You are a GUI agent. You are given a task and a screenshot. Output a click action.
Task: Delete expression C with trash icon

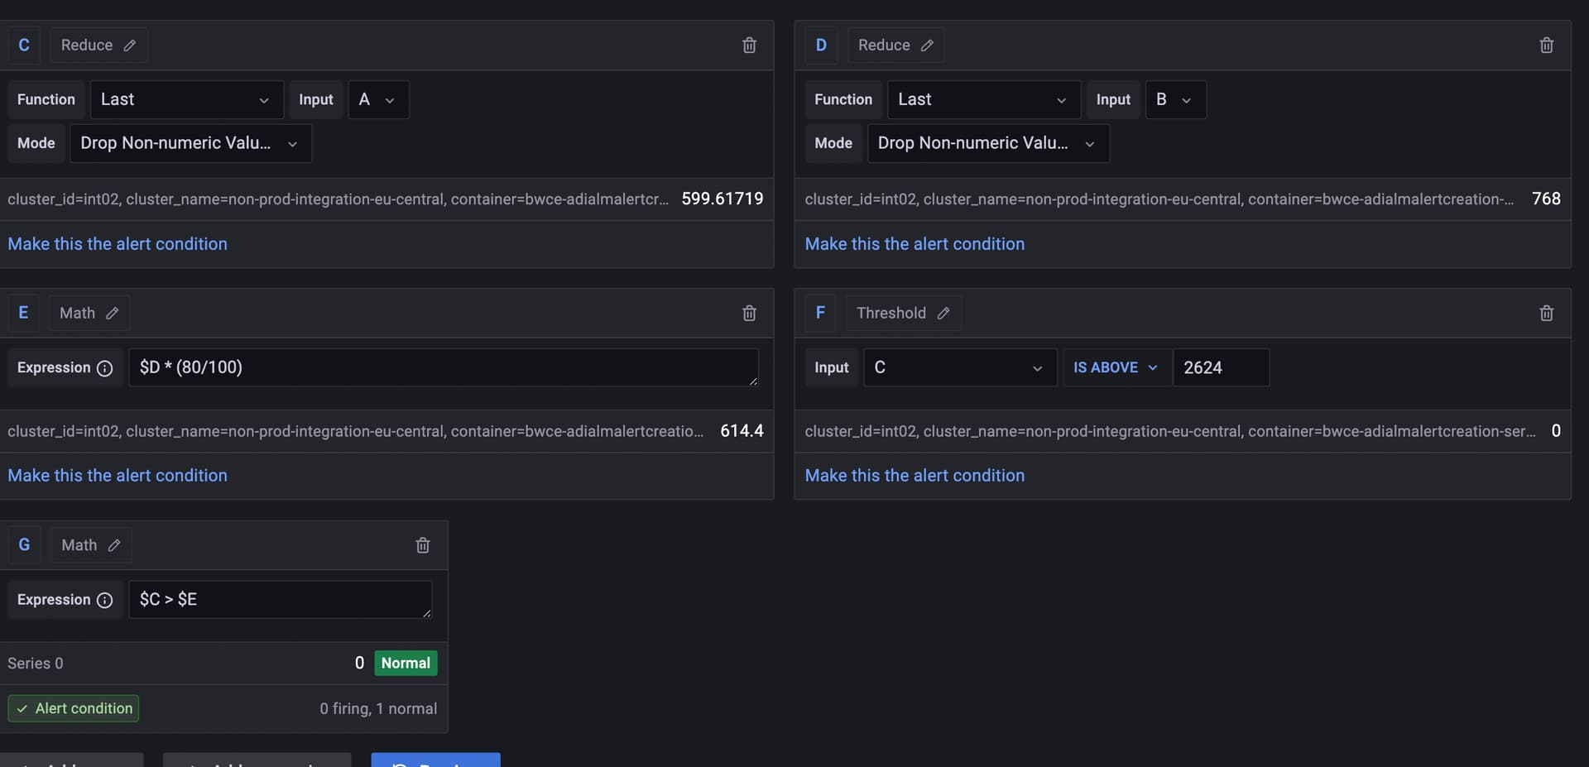[x=749, y=46]
